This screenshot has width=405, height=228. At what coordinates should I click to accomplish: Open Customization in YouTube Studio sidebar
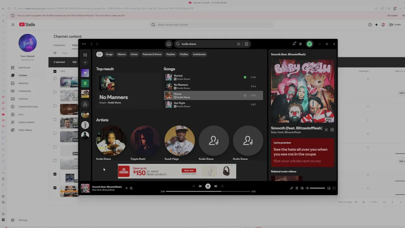(26, 122)
